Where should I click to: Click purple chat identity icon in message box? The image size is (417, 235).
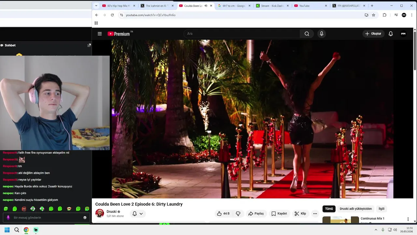pyautogui.click(x=8, y=218)
